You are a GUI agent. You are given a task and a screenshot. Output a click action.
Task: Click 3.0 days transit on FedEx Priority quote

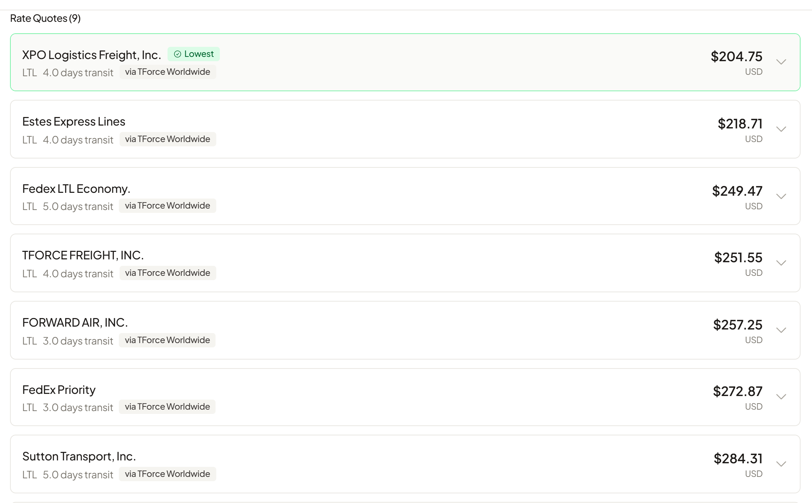(x=78, y=407)
